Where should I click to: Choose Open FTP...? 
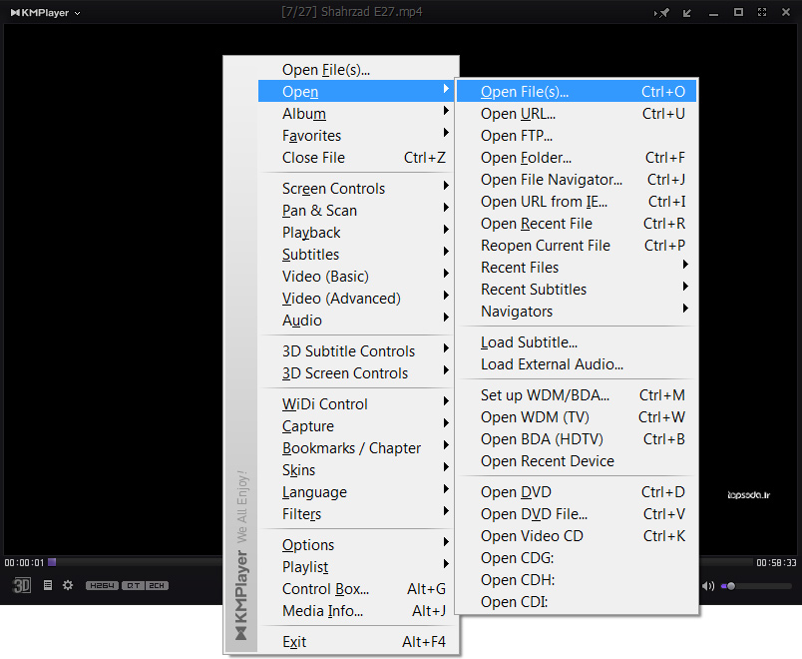click(x=577, y=136)
